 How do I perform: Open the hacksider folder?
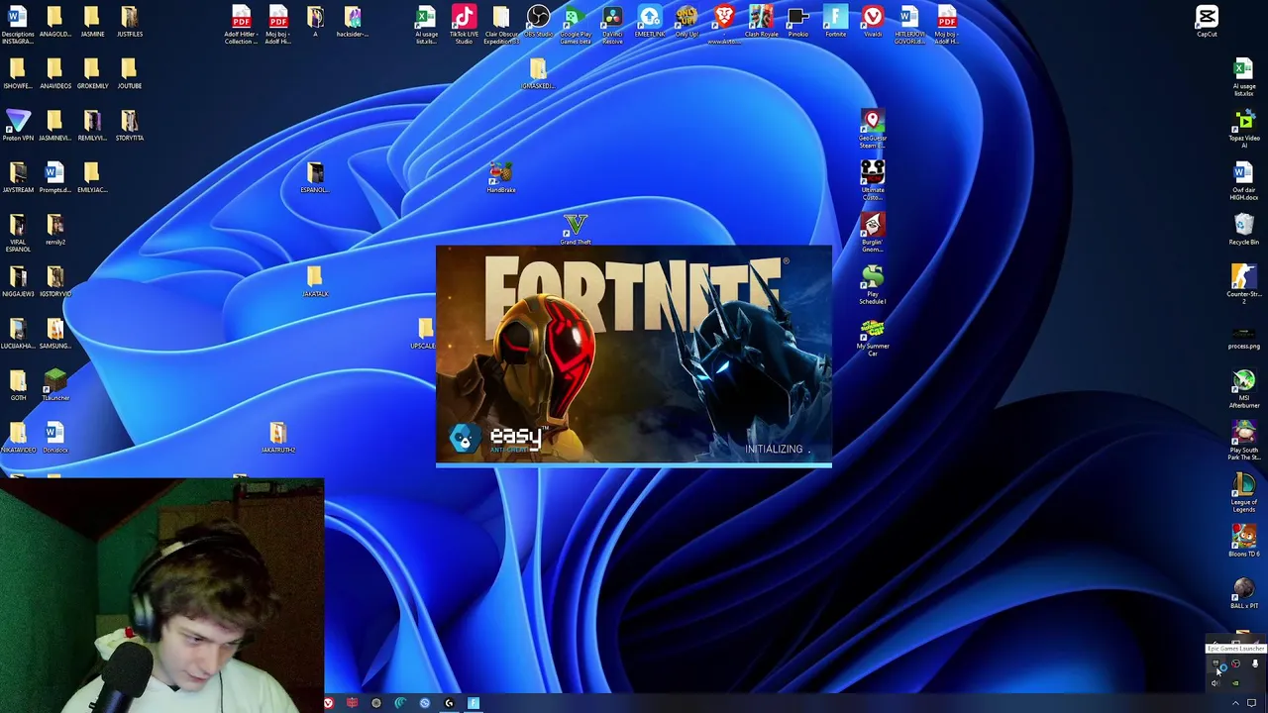tap(353, 22)
